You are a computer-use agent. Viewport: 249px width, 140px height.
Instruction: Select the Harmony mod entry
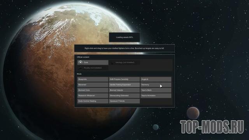156,85
